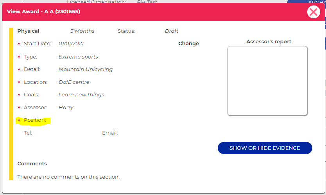
Task: Click the Comments heading
Action: 32,164
